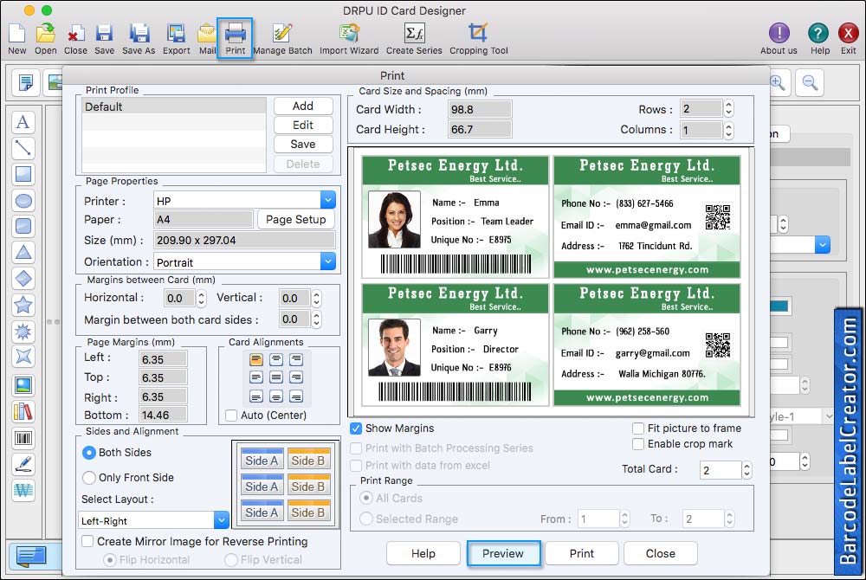Adjust the Columns stepper

(729, 130)
